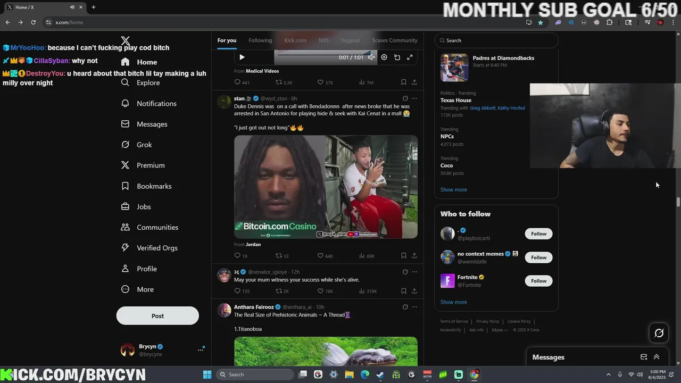This screenshot has width=681, height=383.
Task: Unmute the video with the speaker icon
Action: click(371, 57)
